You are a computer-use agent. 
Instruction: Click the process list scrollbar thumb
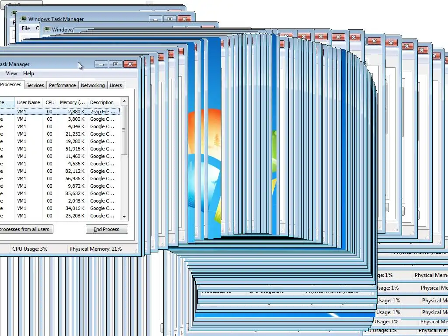[124, 130]
